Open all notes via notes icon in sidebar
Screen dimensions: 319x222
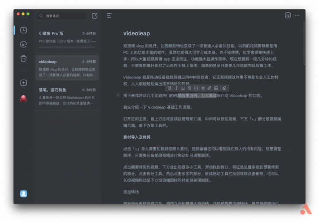click(23, 44)
